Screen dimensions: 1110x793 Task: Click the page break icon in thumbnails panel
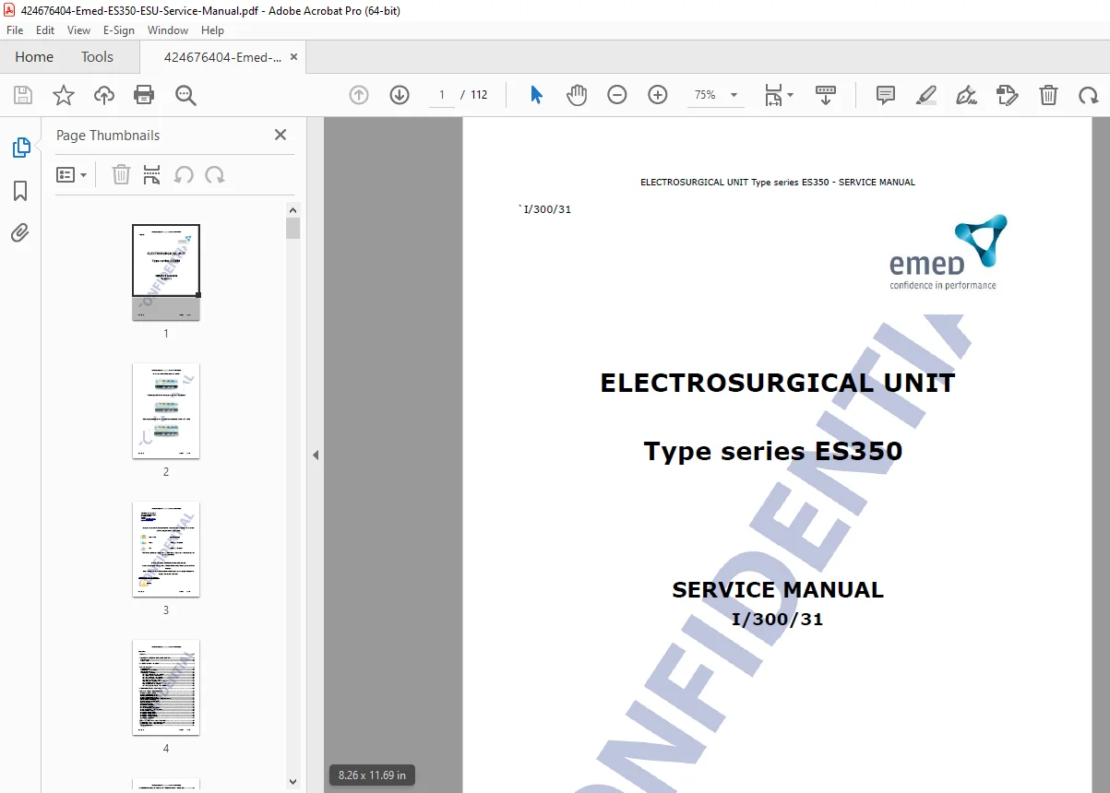[x=152, y=174]
